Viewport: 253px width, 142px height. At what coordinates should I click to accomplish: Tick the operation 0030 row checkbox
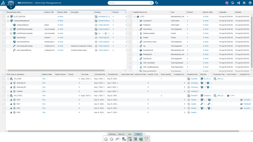tap(3, 112)
